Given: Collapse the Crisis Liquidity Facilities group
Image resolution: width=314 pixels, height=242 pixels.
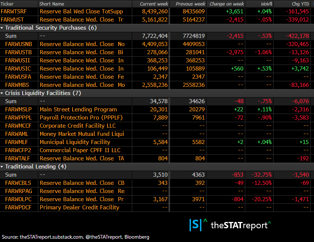Looking at the screenshot, I should (x=2, y=93).
